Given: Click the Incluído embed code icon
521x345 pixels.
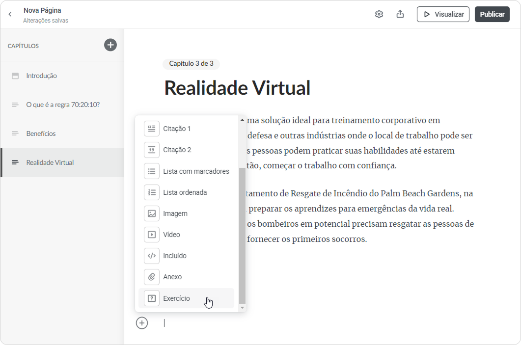Looking at the screenshot, I should 152,256.
